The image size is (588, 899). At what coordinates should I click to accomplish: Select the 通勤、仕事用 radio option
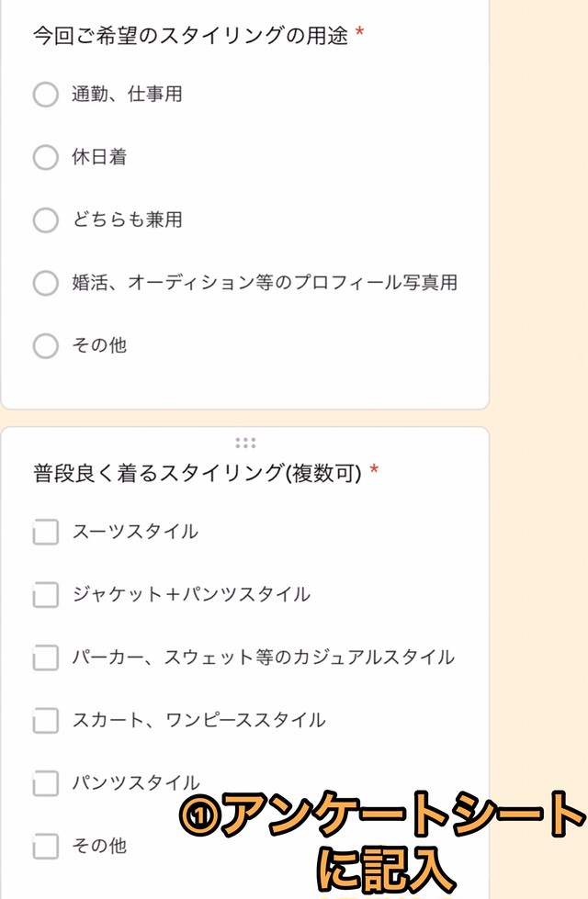[x=45, y=94]
